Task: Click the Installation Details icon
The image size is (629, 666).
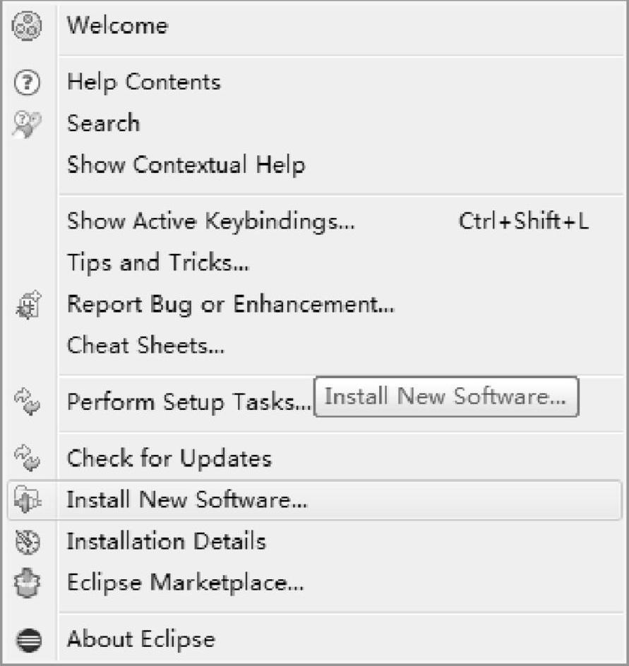Action: pos(28,542)
